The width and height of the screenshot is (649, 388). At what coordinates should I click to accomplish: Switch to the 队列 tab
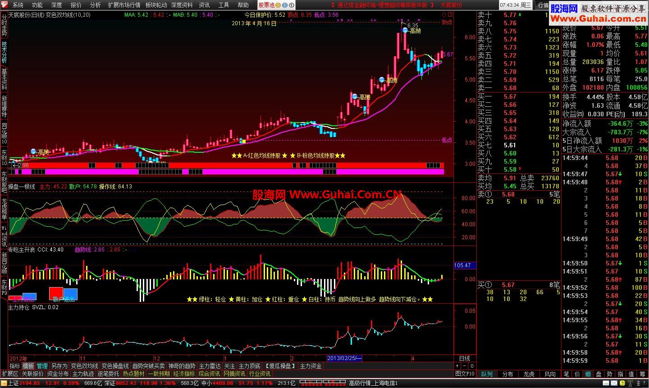pyautogui.click(x=487, y=374)
